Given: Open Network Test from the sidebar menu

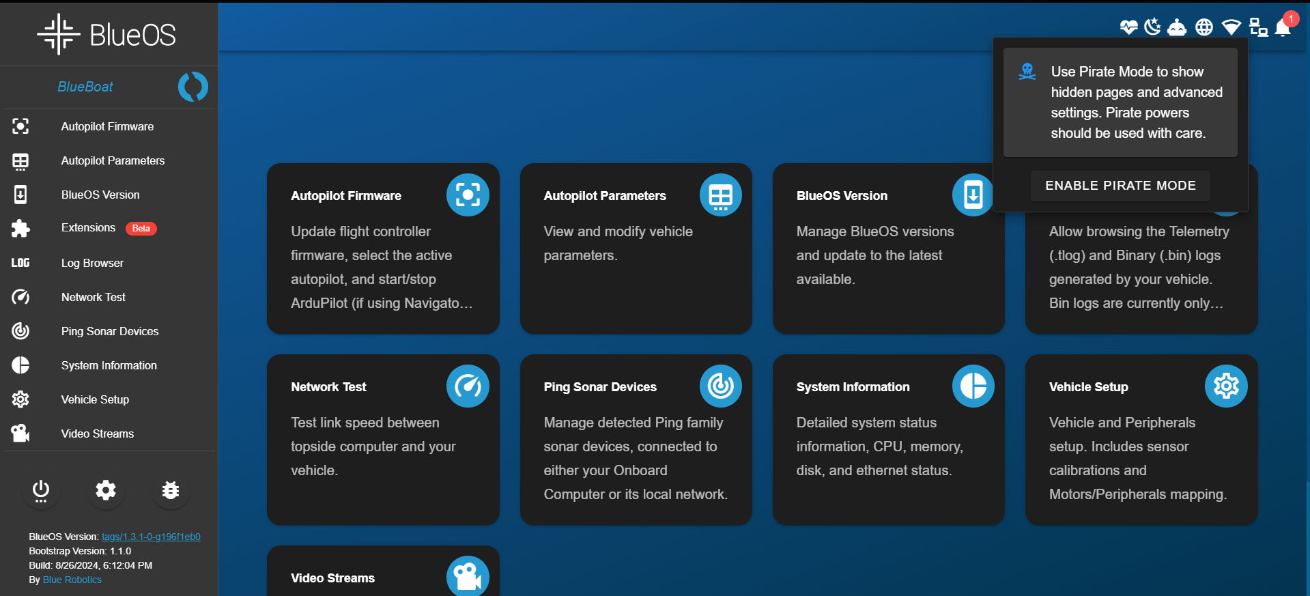Looking at the screenshot, I should pos(109,297).
